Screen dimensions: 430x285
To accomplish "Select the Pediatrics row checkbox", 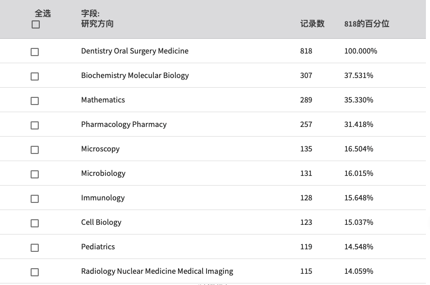I will (35, 248).
